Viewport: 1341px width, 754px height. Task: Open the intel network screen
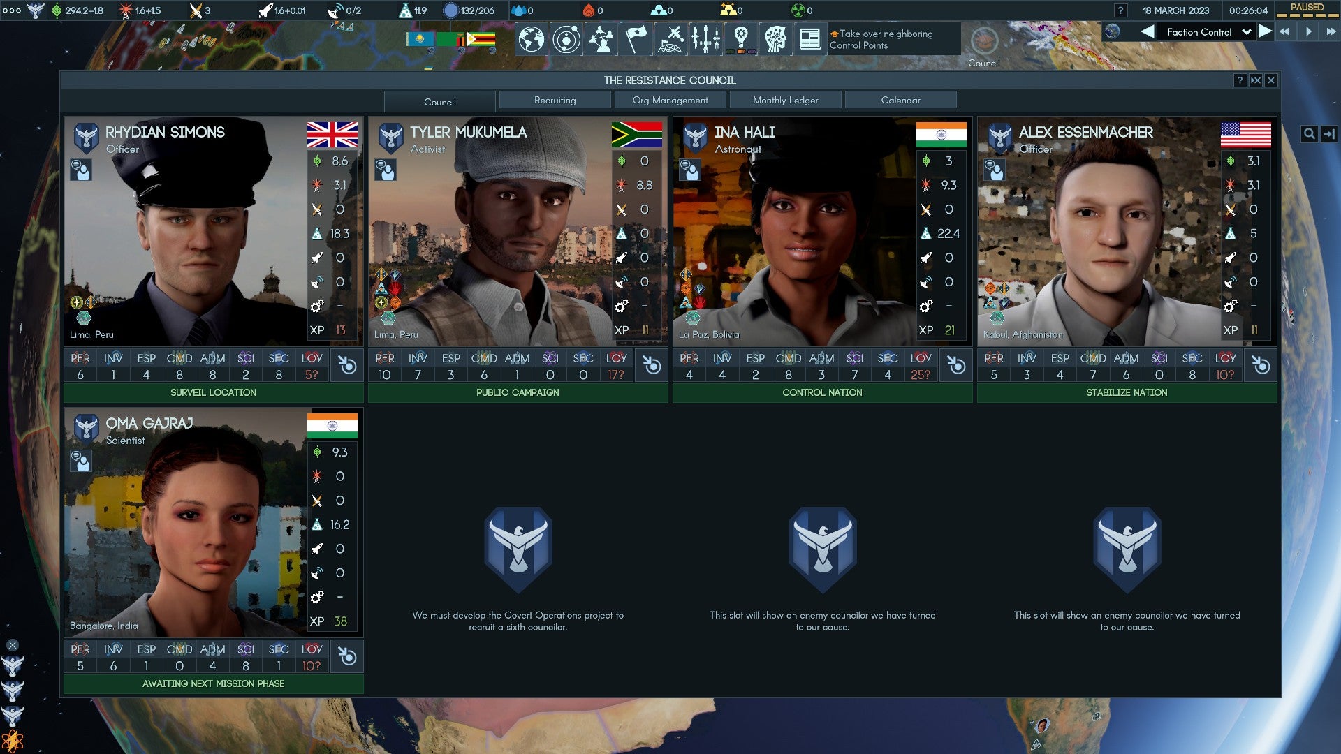(601, 40)
